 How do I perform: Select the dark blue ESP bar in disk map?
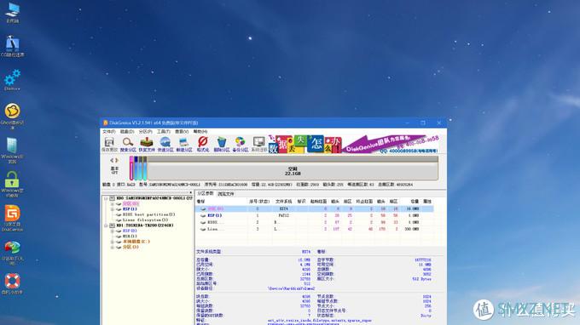click(136, 168)
